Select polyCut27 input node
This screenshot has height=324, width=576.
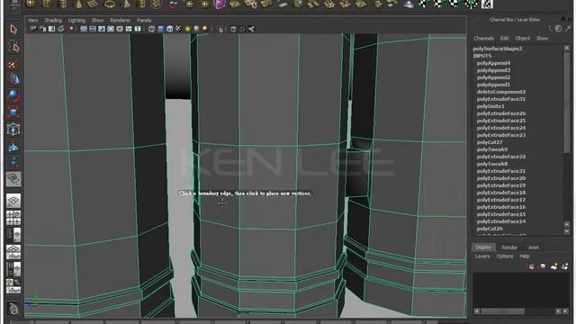pyautogui.click(x=490, y=142)
